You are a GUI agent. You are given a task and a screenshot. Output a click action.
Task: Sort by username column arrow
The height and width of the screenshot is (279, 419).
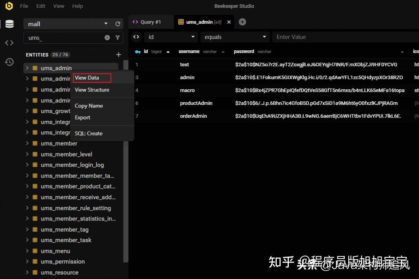click(x=223, y=52)
